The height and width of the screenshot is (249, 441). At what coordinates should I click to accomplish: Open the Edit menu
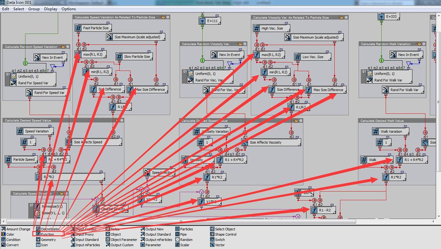tap(6, 9)
